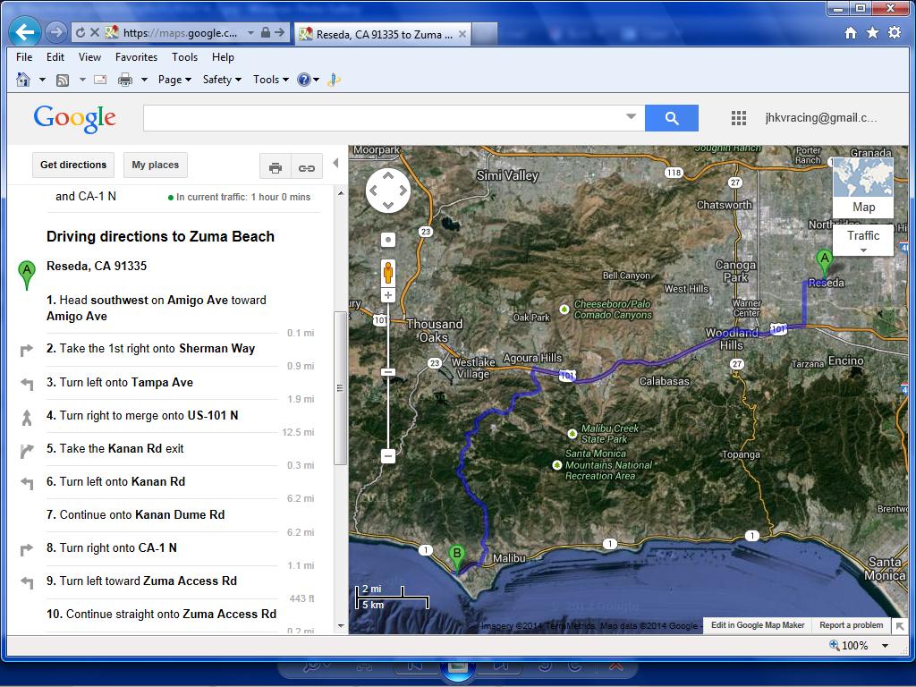Image resolution: width=916 pixels, height=687 pixels.
Task: Click the browser address bar URL
Action: 179,33
